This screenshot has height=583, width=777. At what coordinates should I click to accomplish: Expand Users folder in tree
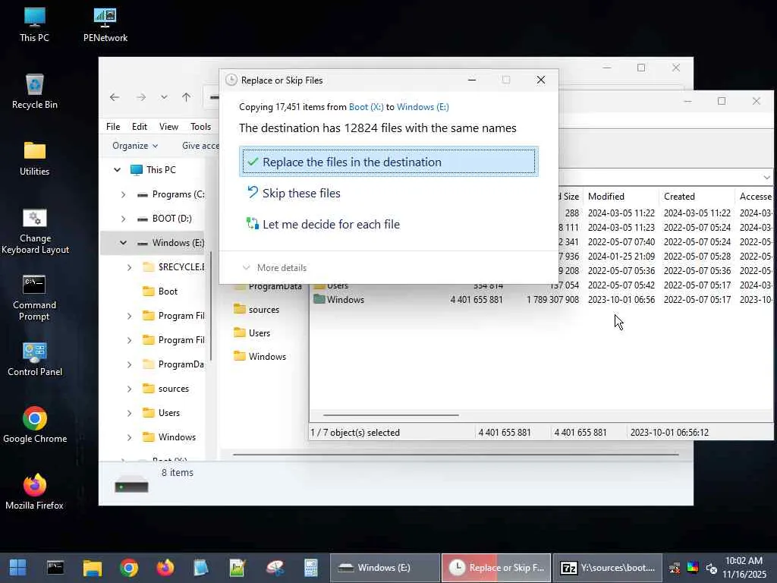129,413
